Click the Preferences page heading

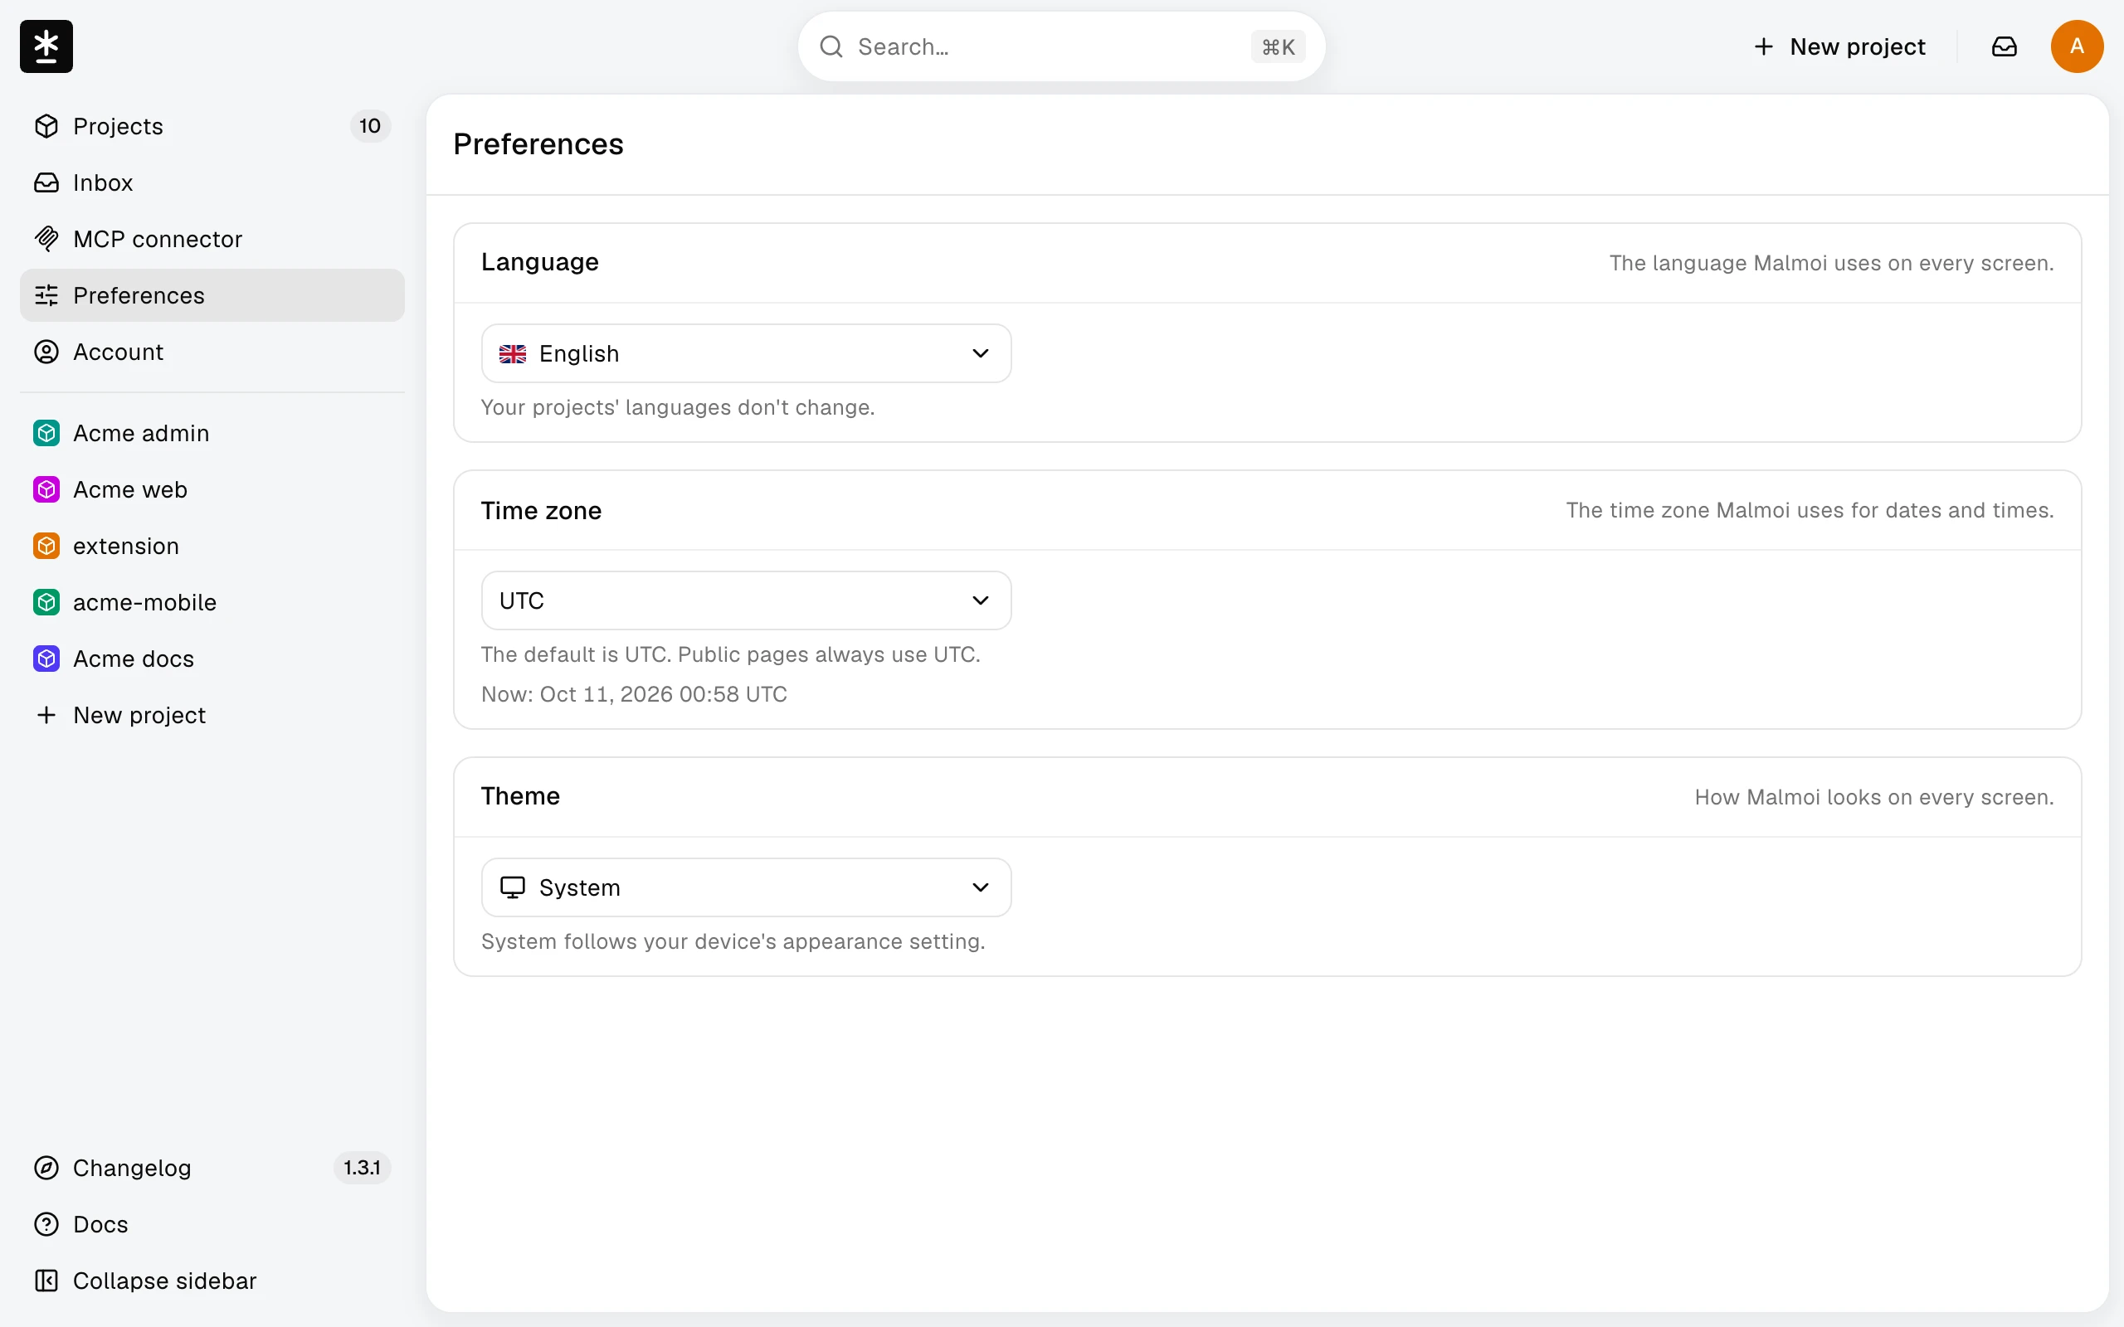(538, 144)
